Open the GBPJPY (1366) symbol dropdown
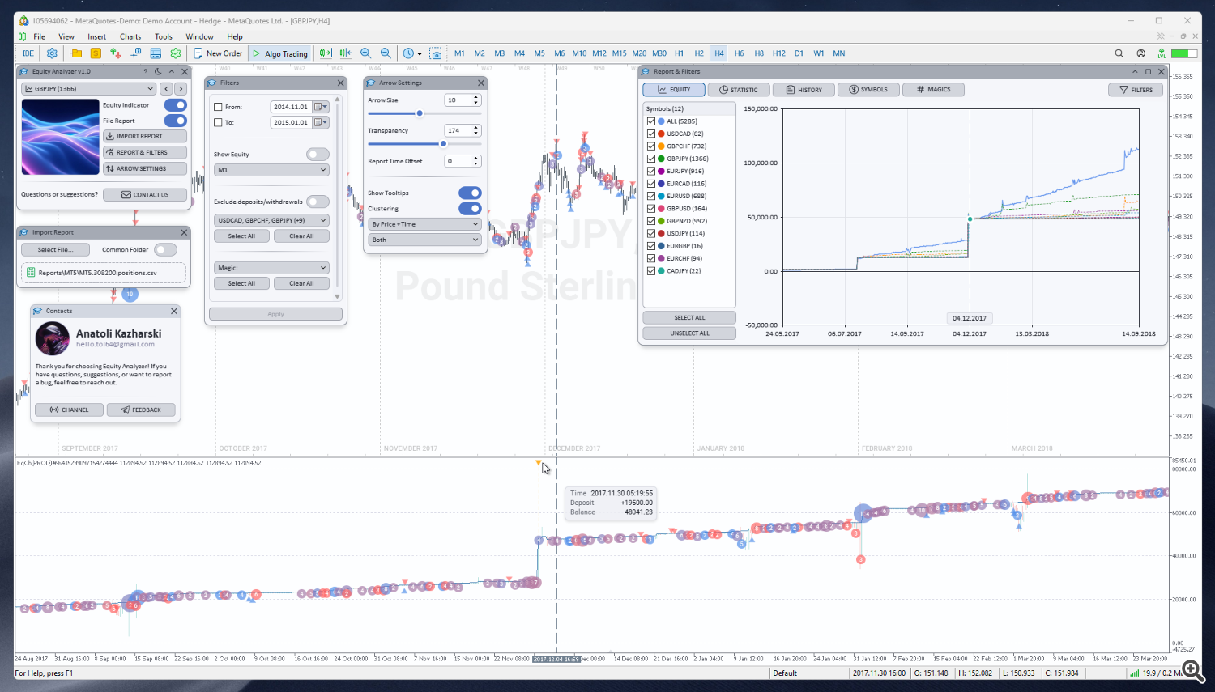Screen dimensions: 1215x692 click(88, 89)
